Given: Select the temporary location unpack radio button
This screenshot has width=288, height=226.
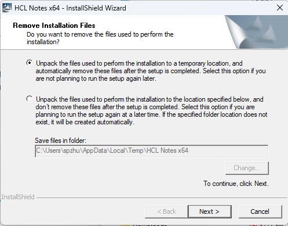Looking at the screenshot, I should coord(30,63).
